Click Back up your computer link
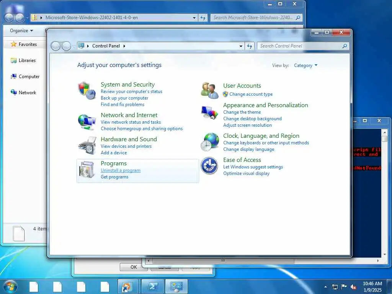The image size is (392, 294). (x=124, y=98)
